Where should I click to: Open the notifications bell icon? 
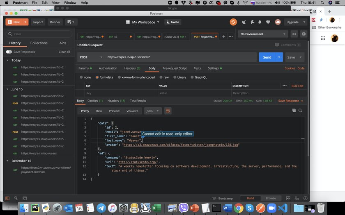pos(260,22)
